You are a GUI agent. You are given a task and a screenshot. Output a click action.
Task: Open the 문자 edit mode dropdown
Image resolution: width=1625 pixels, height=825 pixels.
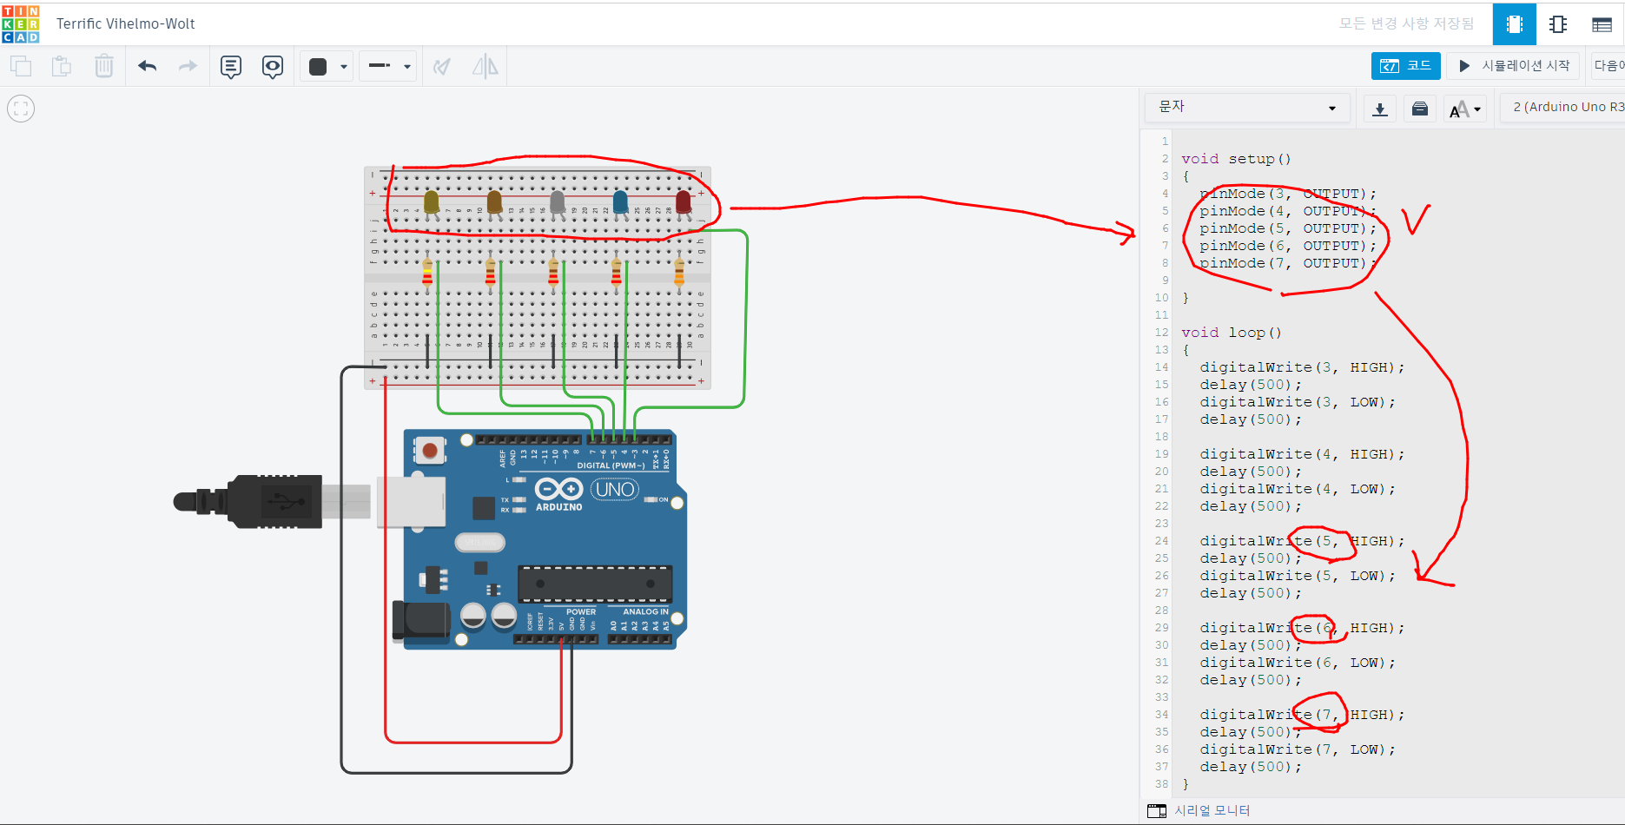(x=1246, y=108)
